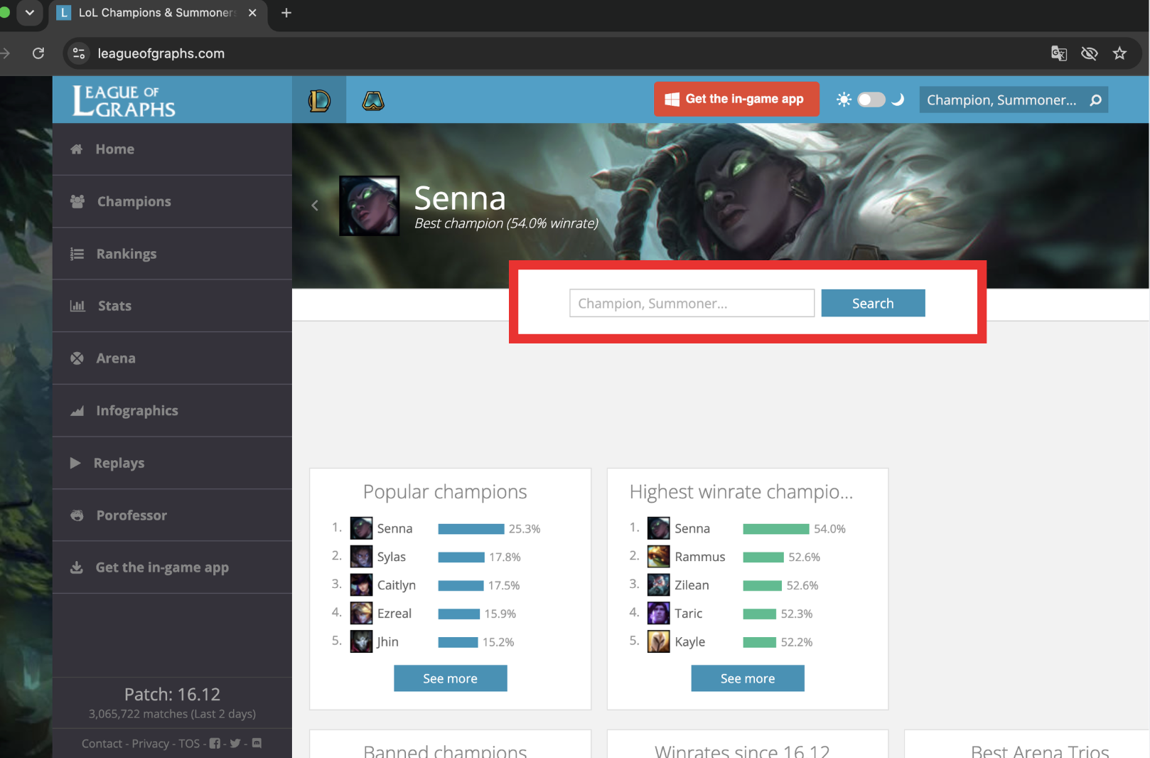
Task: Open Twitter icon in sidebar footer
Action: click(235, 743)
